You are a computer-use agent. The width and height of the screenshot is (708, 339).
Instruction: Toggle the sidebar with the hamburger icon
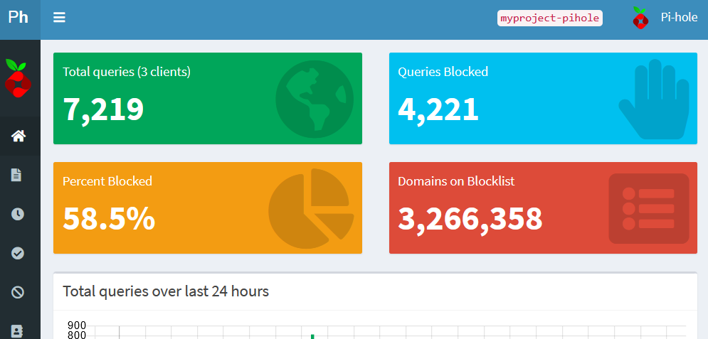point(59,18)
